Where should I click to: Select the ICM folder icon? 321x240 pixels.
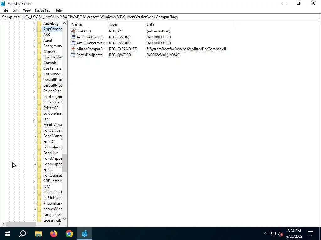(x=39, y=187)
